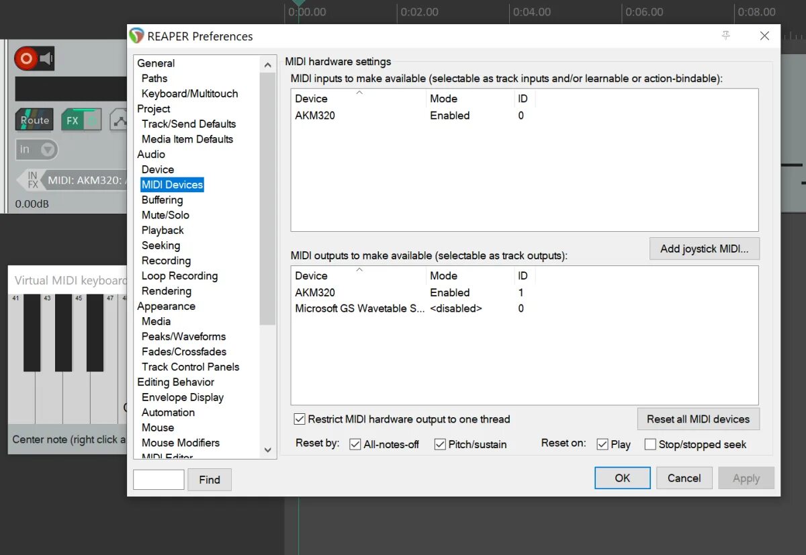
Task: Open Recording preferences page
Action: coord(166,261)
